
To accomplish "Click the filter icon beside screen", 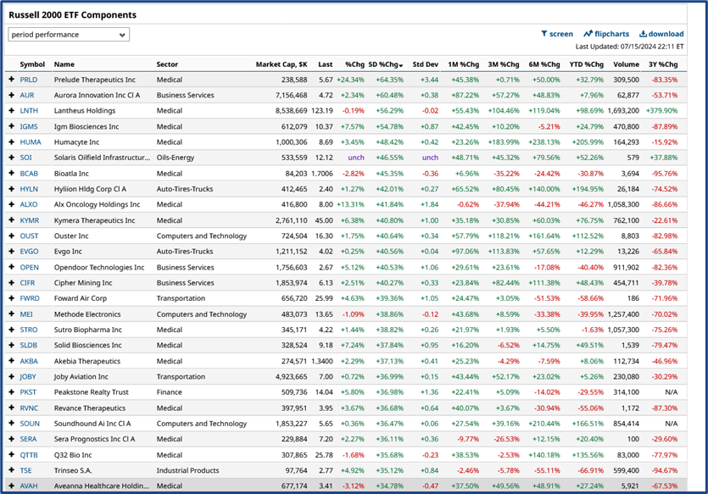I will 544,33.
